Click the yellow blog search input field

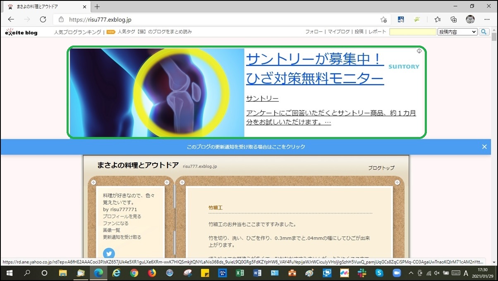click(413, 32)
